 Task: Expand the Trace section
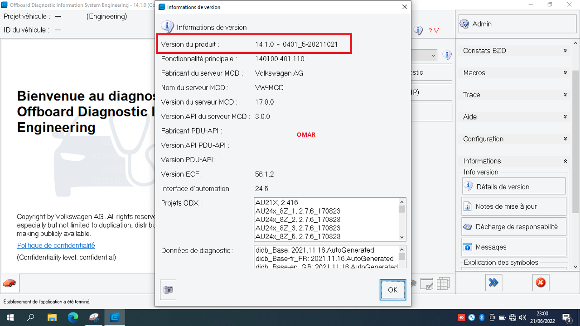click(515, 95)
